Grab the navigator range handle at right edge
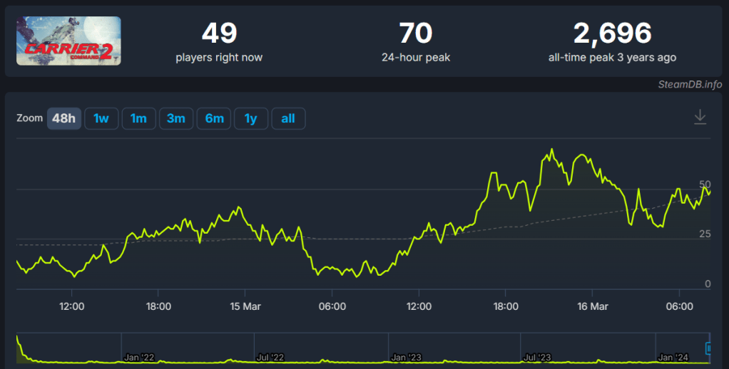The height and width of the screenshot is (369, 729). tap(708, 348)
